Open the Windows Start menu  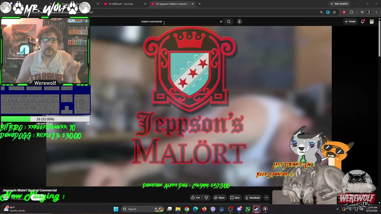click(x=116, y=209)
